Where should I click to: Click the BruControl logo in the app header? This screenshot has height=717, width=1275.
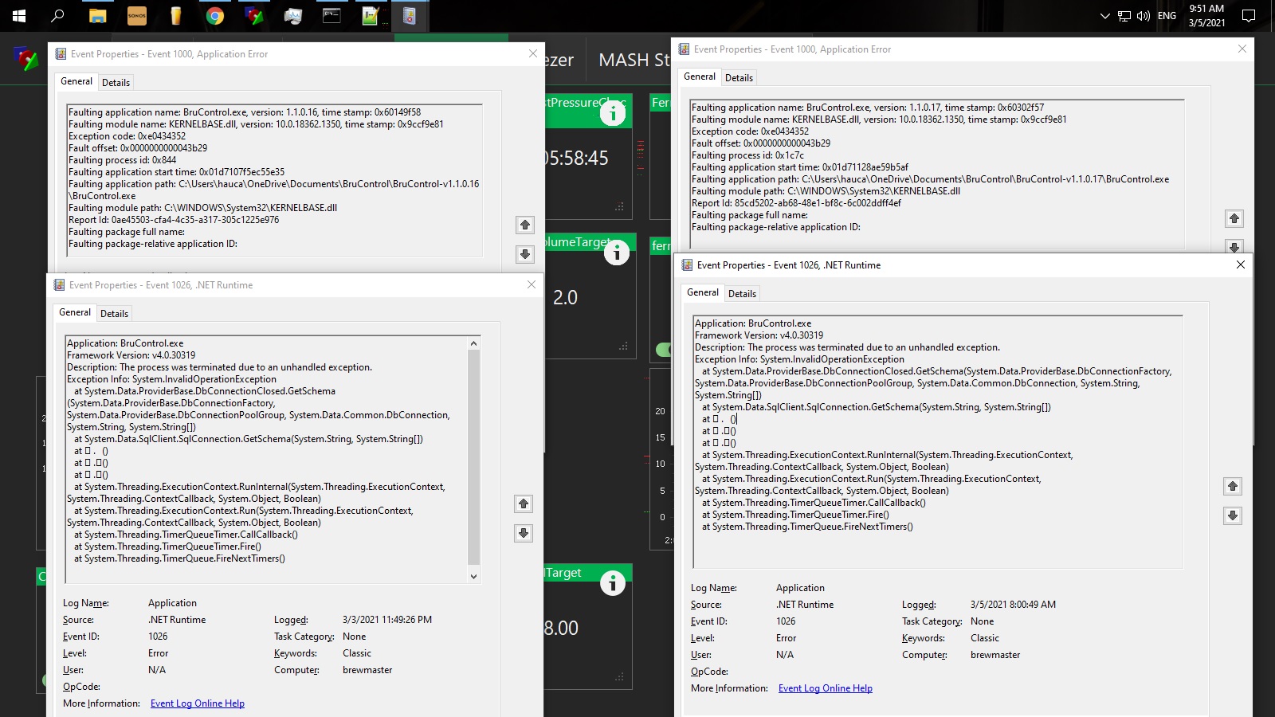[25, 58]
